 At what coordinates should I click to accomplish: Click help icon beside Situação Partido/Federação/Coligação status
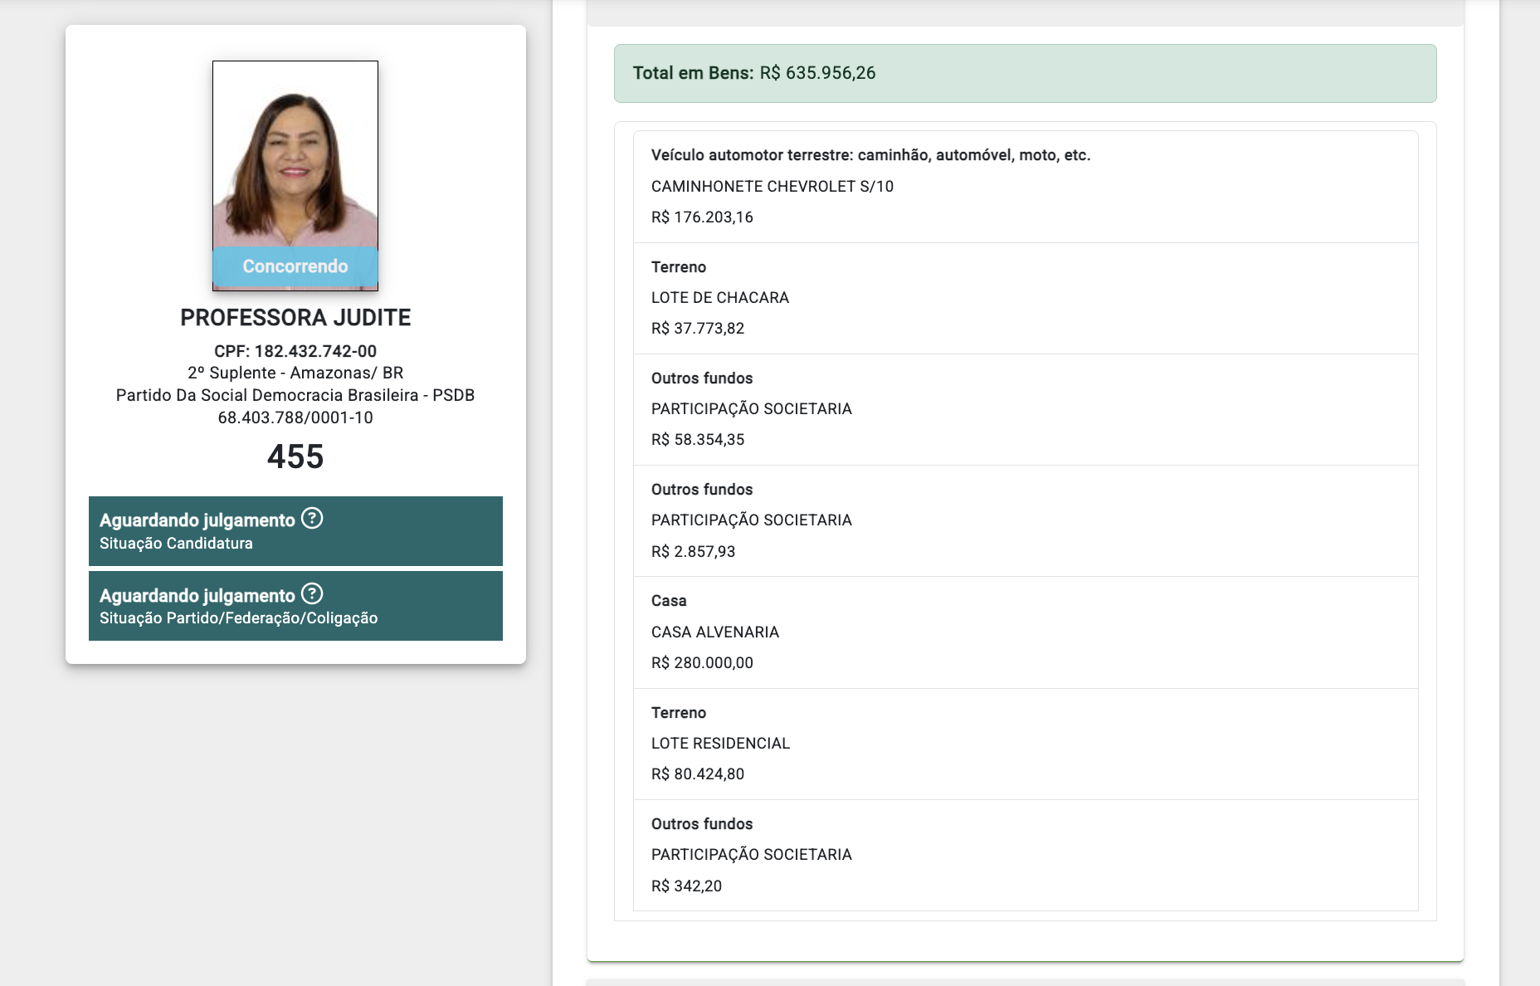coord(312,593)
